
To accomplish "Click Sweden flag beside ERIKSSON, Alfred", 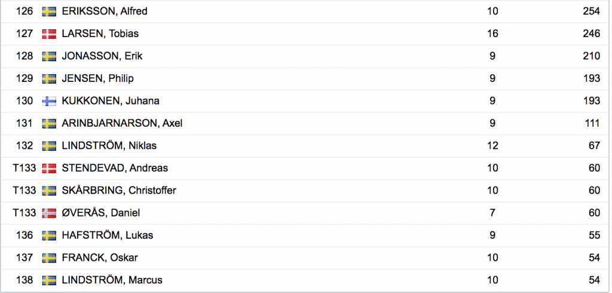I will point(49,12).
